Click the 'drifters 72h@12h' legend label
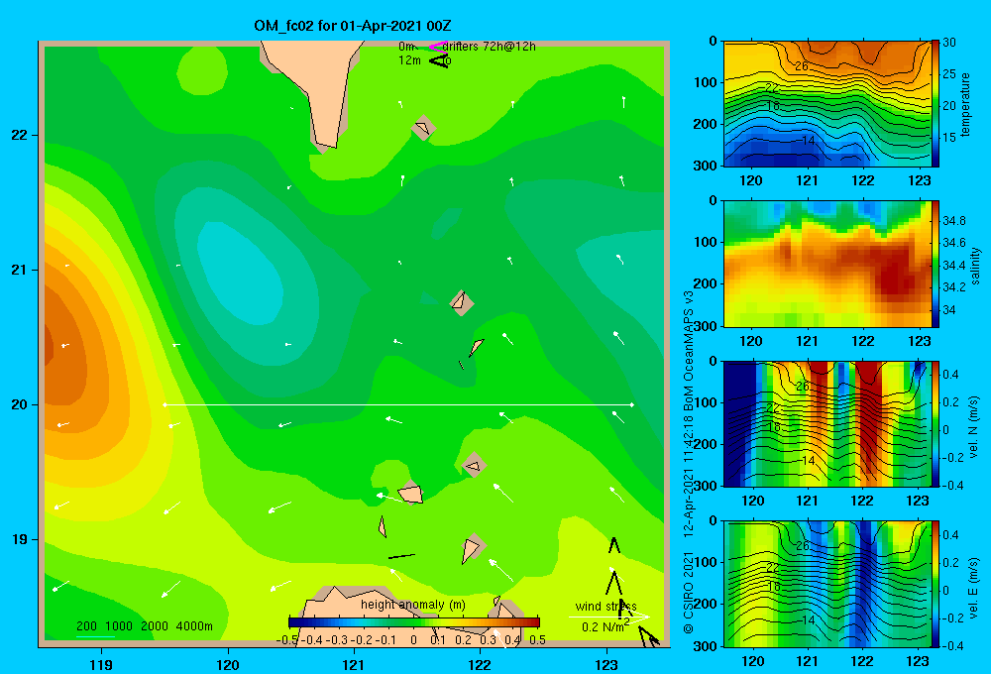The image size is (991, 674). pyautogui.click(x=490, y=47)
